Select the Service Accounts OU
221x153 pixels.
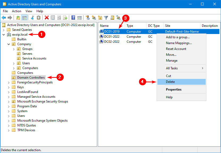pos(34,58)
